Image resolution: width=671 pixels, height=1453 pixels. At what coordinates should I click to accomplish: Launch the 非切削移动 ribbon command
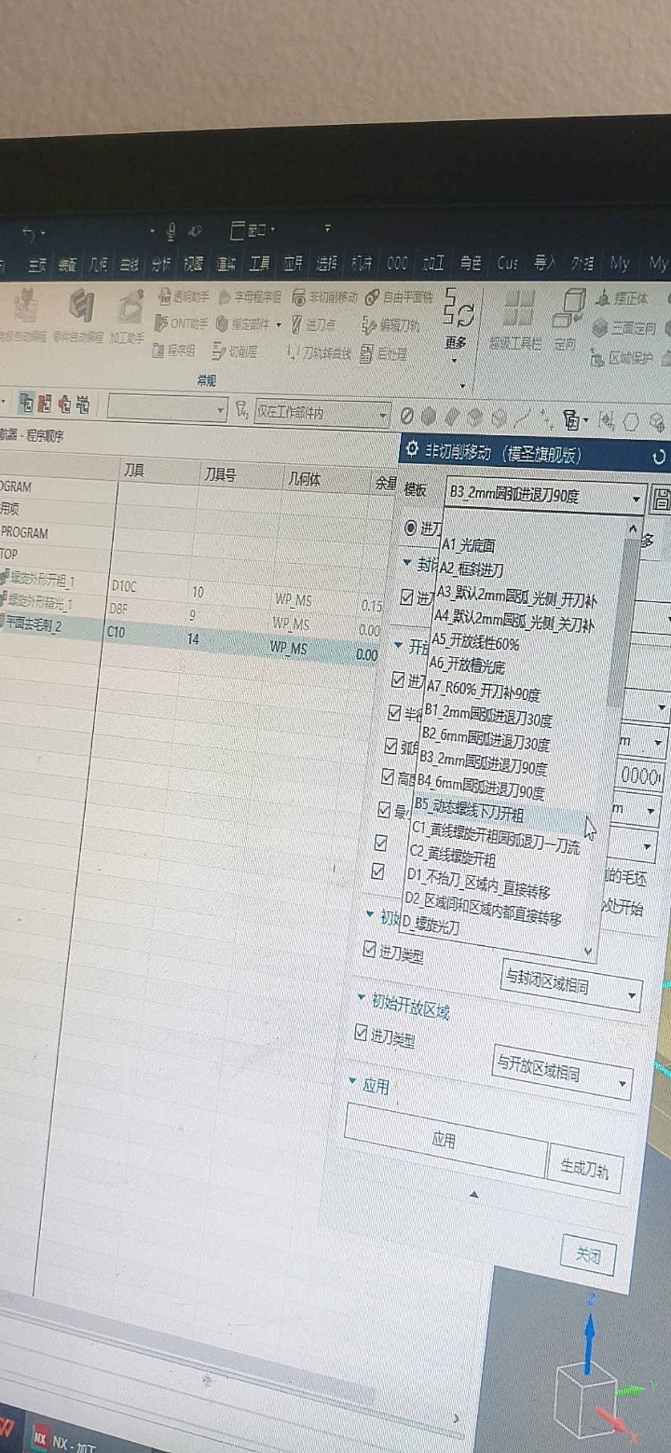coord(325,297)
